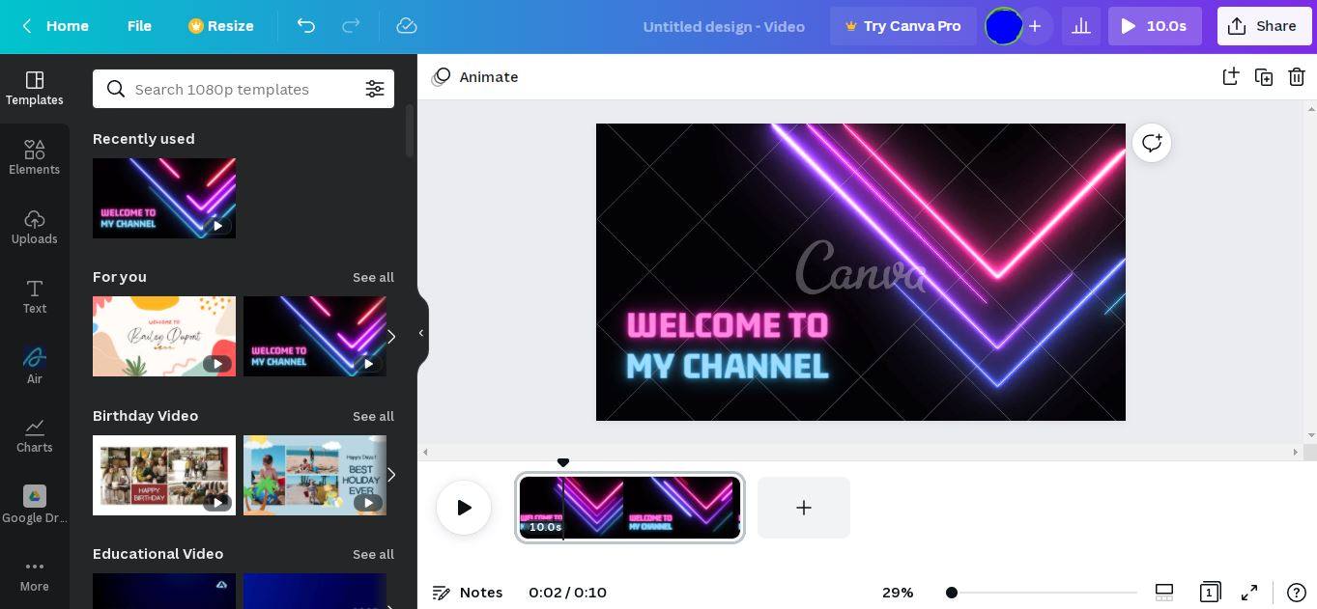The image size is (1317, 609).
Task: Show more For you templates with arrow
Action: (x=391, y=336)
